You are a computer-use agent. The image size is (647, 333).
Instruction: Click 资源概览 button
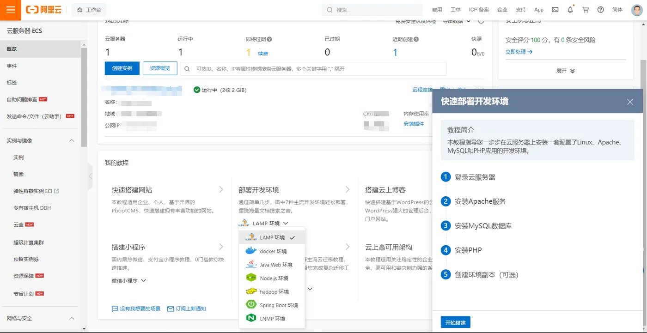pos(160,68)
